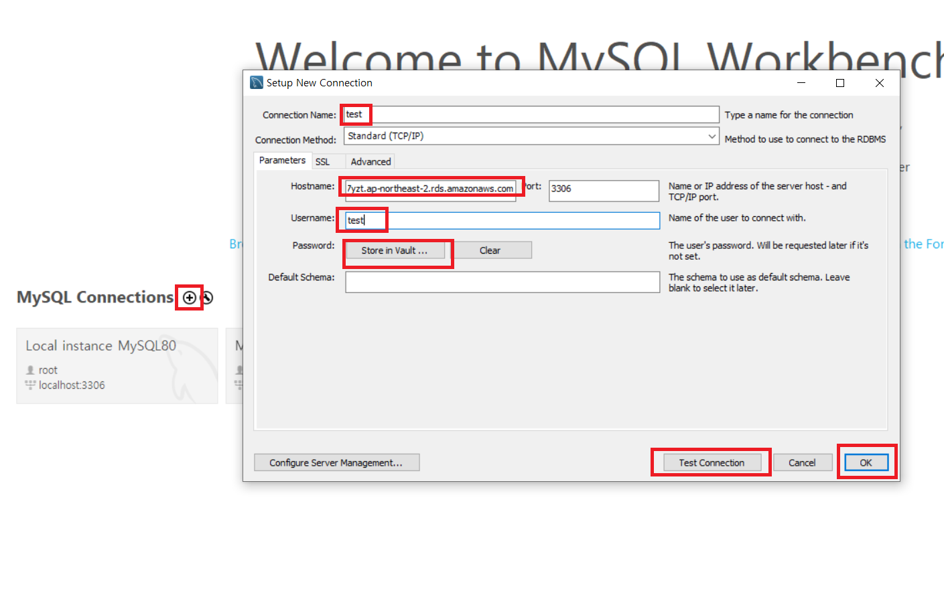Cancel the new connection dialog
This screenshot has height=615, width=944.
[x=802, y=462]
